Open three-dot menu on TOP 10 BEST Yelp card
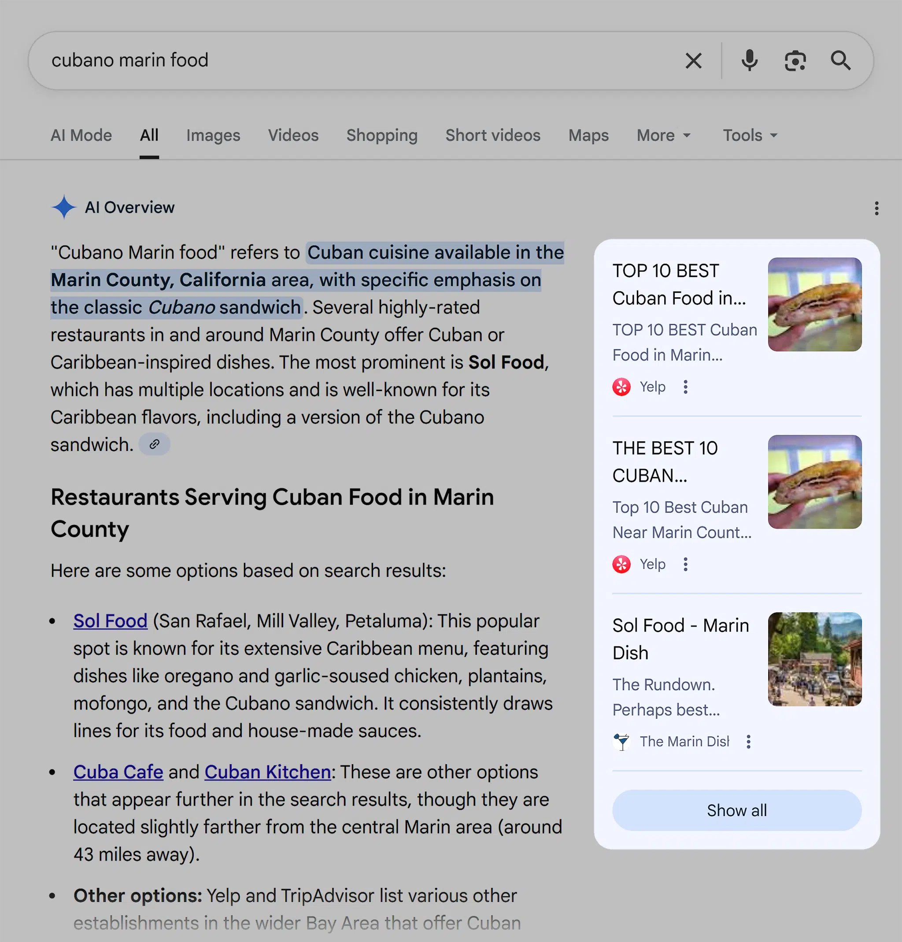The width and height of the screenshot is (902, 942). coord(685,387)
